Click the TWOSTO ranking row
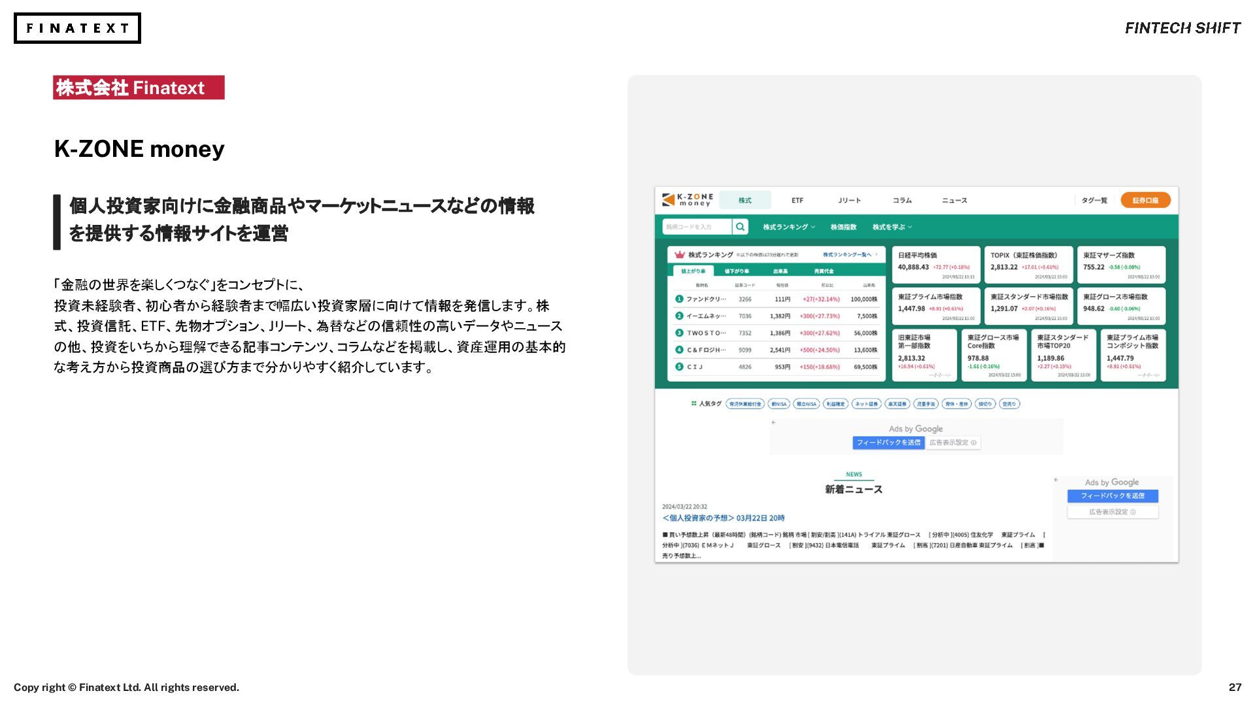The image size is (1255, 706). (x=776, y=333)
